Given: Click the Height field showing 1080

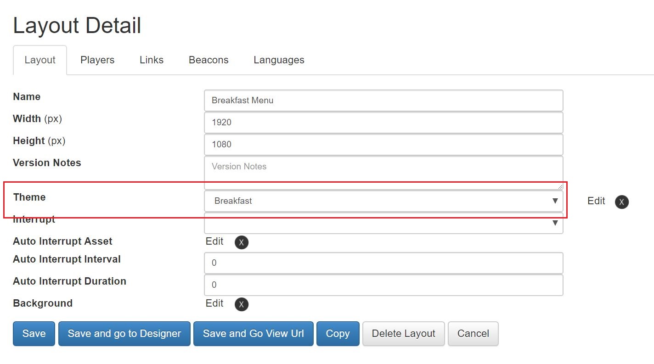Looking at the screenshot, I should point(383,145).
